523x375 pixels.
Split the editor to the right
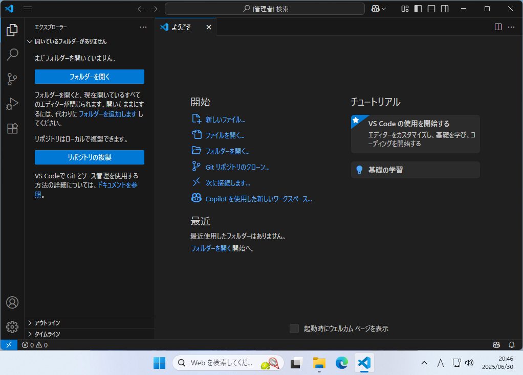pos(498,27)
